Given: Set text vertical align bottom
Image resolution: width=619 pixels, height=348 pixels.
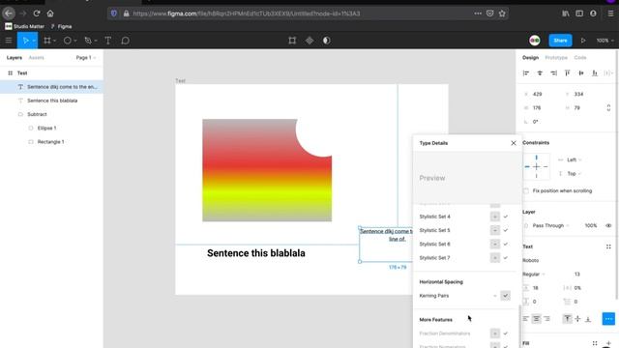Looking at the screenshot, I should pos(588,319).
